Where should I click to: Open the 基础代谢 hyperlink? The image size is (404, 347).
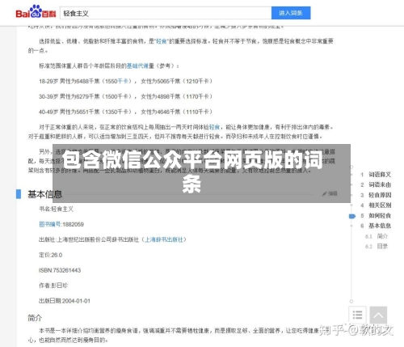(137, 66)
